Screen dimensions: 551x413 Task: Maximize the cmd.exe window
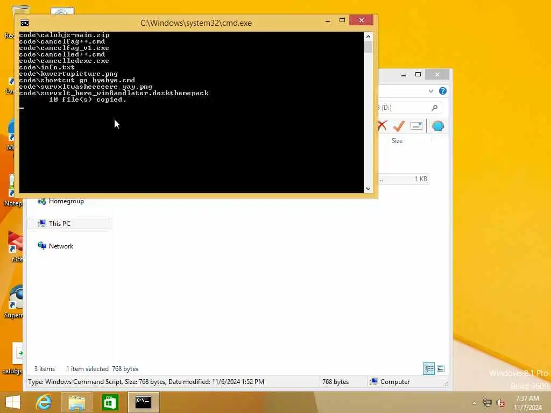342,20
